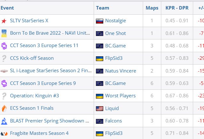Open the Falcons team page

113,121
